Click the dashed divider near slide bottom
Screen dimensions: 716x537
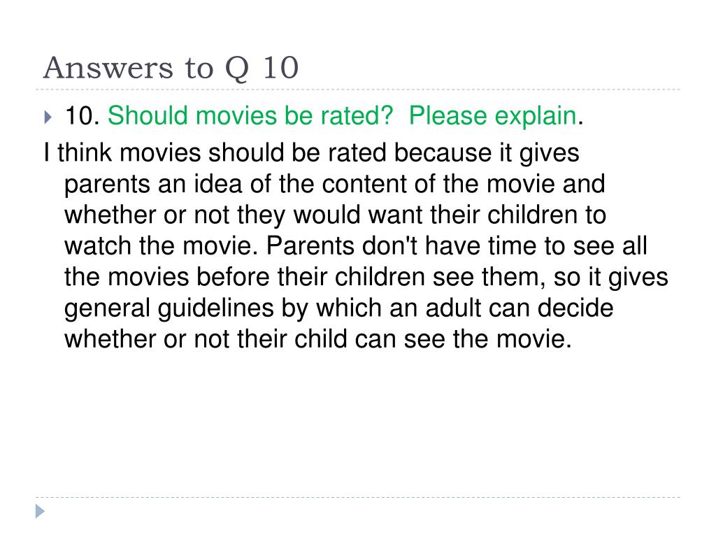[x=358, y=497]
